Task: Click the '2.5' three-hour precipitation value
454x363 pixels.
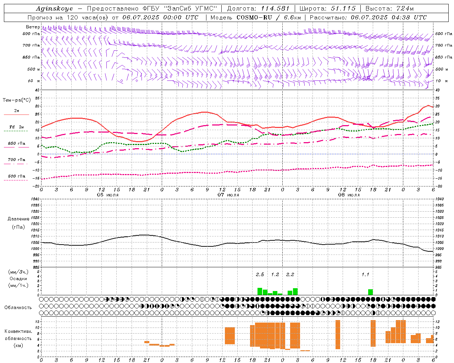Action: [x=260, y=274]
